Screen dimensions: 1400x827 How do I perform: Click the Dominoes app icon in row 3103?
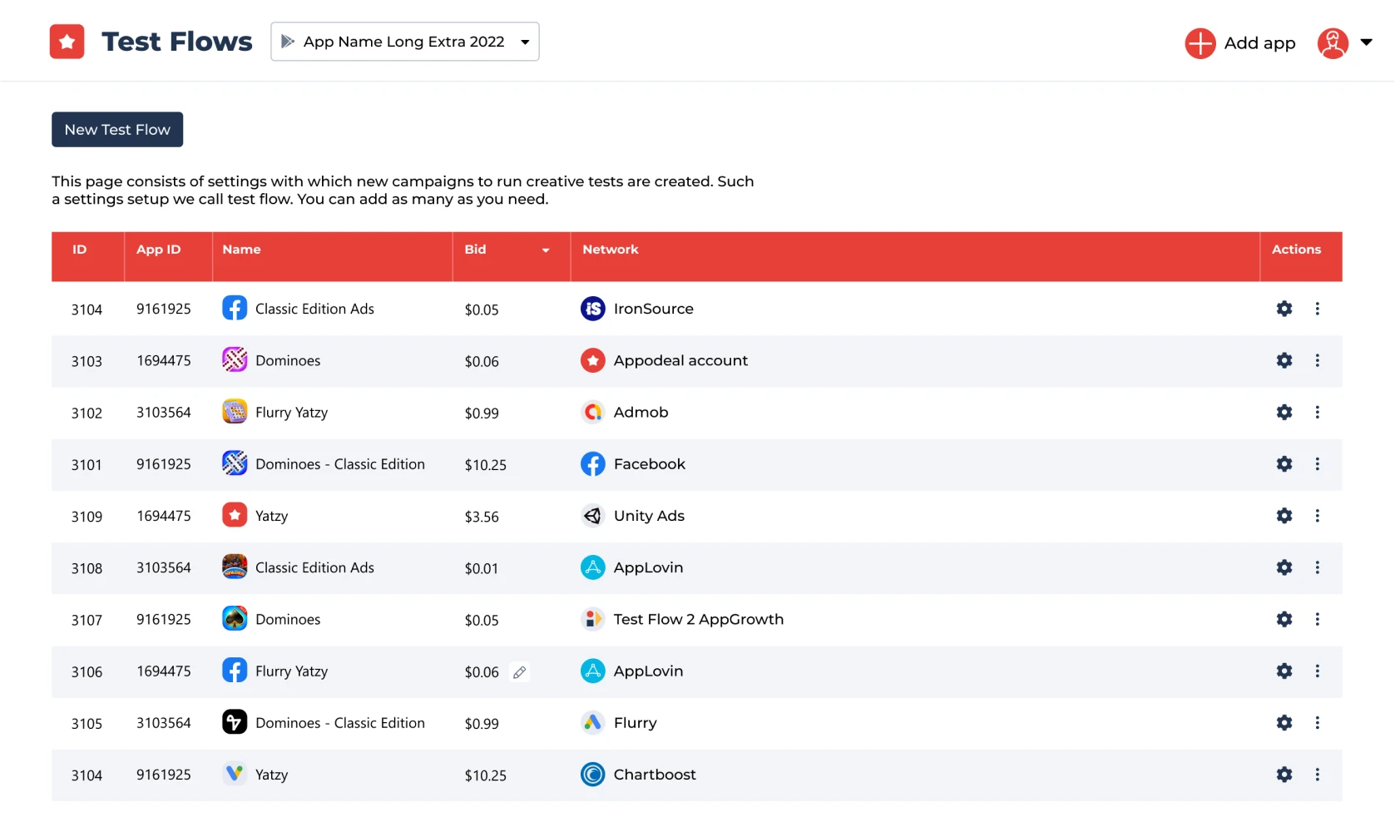[235, 360]
